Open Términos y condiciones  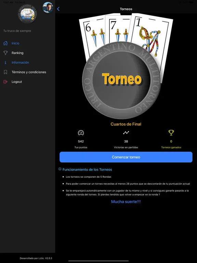click(29, 72)
